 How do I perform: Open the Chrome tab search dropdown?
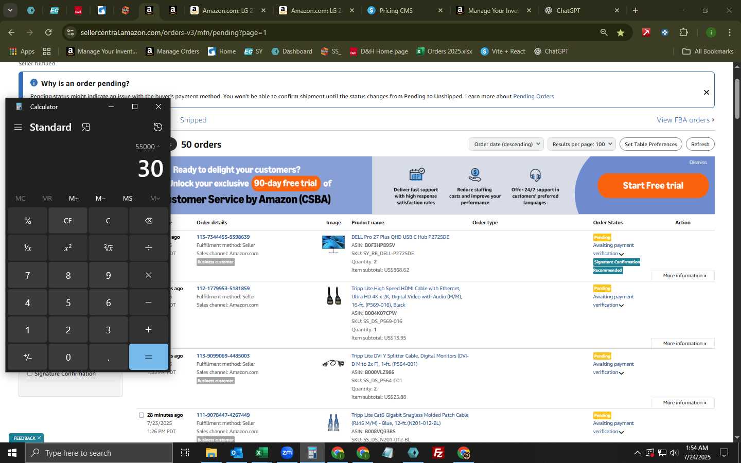click(x=10, y=10)
